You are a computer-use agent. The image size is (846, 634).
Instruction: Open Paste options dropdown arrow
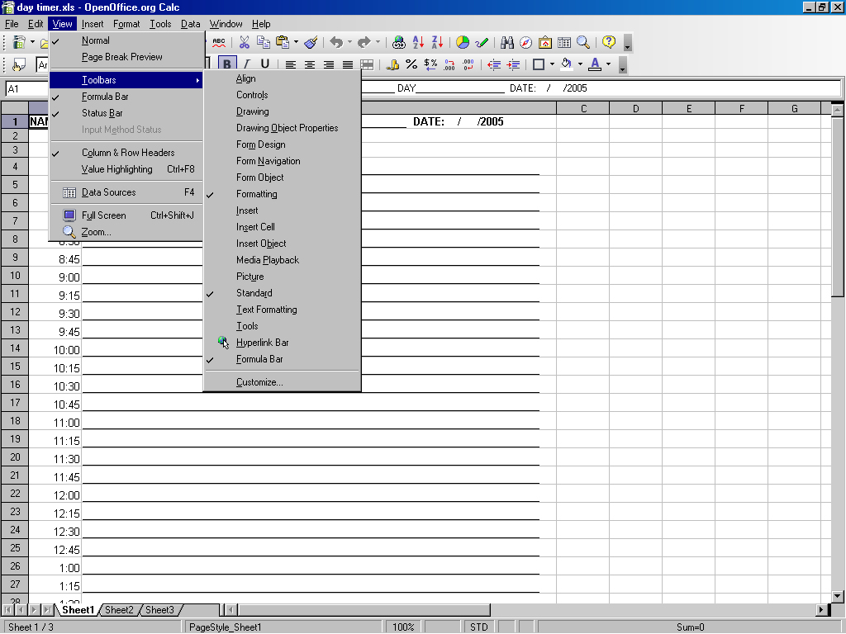pyautogui.click(x=296, y=43)
